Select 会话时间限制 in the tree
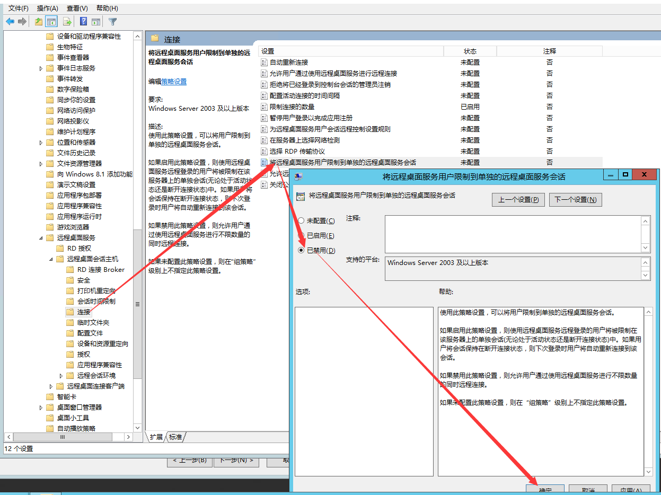 click(x=96, y=301)
